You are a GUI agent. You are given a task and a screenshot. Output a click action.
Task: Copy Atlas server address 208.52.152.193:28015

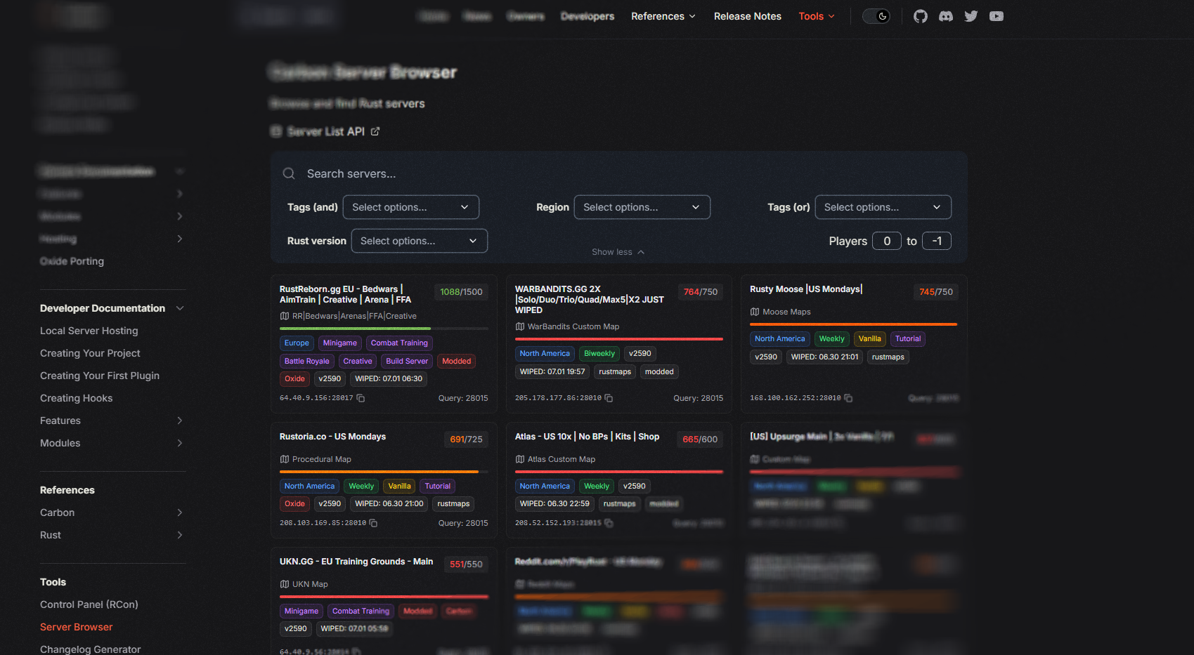[609, 523]
